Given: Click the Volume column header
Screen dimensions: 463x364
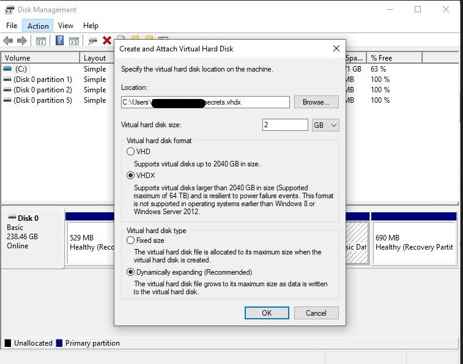Looking at the screenshot, I should [40, 58].
